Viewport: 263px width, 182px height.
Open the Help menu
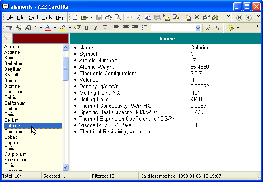(x=60, y=17)
